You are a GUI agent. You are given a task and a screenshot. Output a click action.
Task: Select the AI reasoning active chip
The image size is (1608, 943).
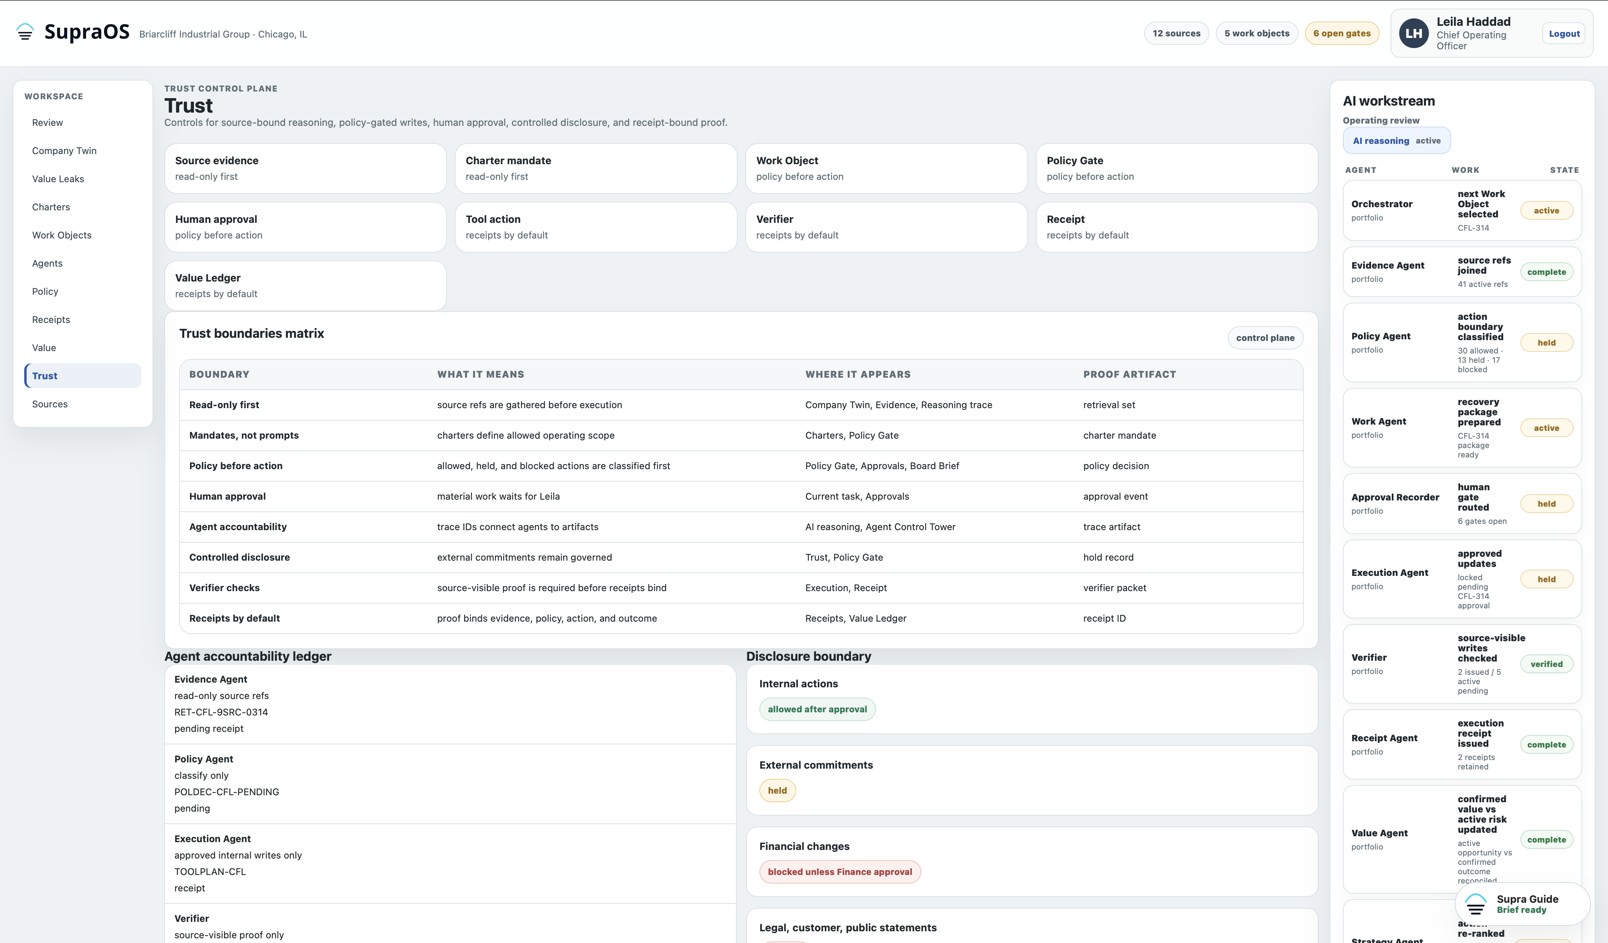pos(1396,140)
